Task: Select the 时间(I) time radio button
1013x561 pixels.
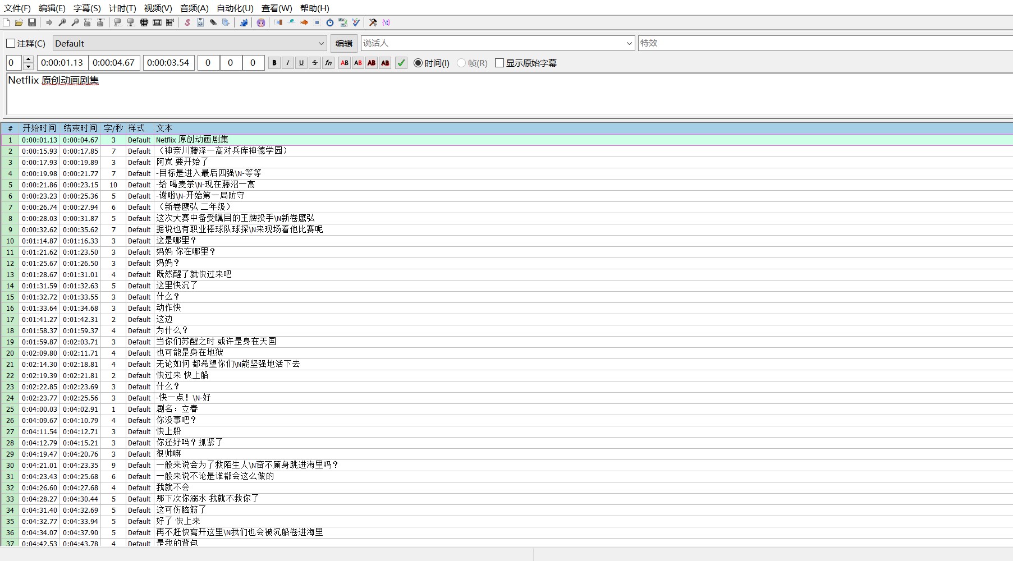Action: [x=418, y=63]
